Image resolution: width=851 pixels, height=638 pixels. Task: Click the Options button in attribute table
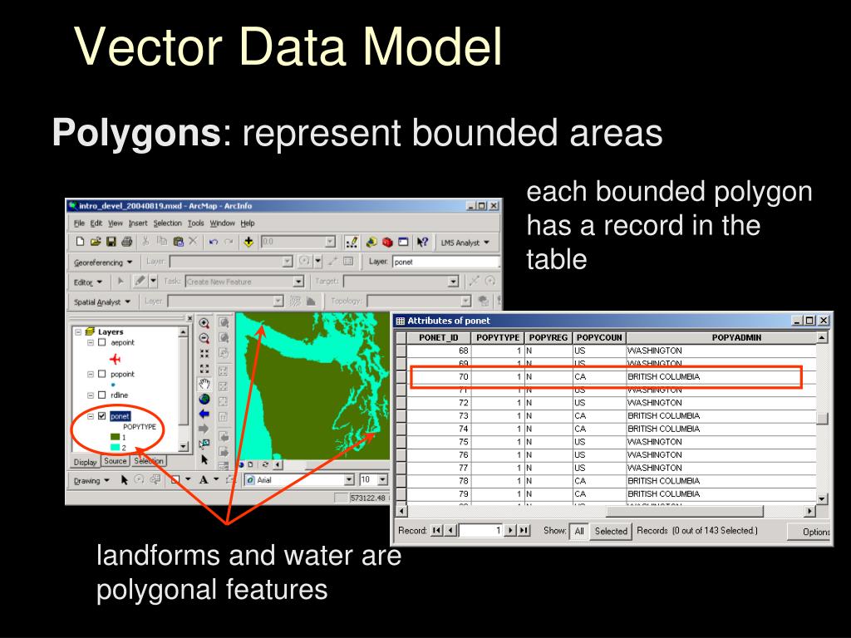click(x=809, y=532)
